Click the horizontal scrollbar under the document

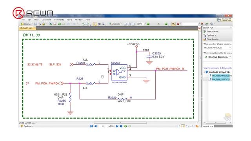click(x=120, y=123)
